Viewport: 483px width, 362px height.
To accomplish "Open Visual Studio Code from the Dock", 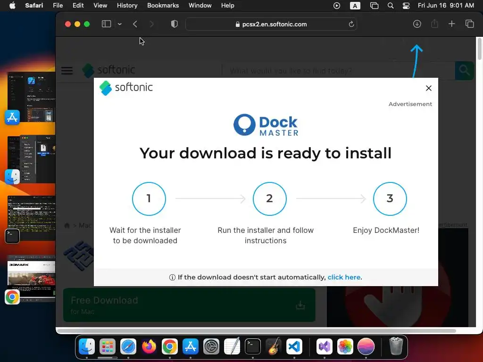I will click(294, 346).
